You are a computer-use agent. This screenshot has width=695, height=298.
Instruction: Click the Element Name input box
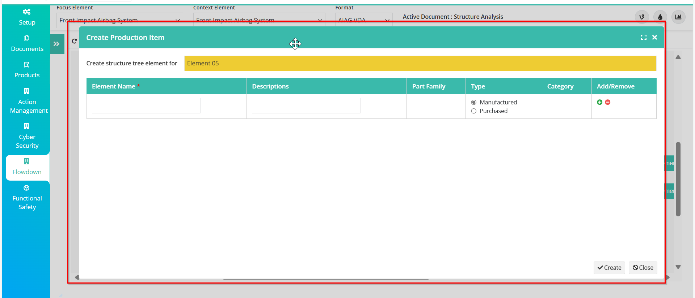tap(146, 105)
